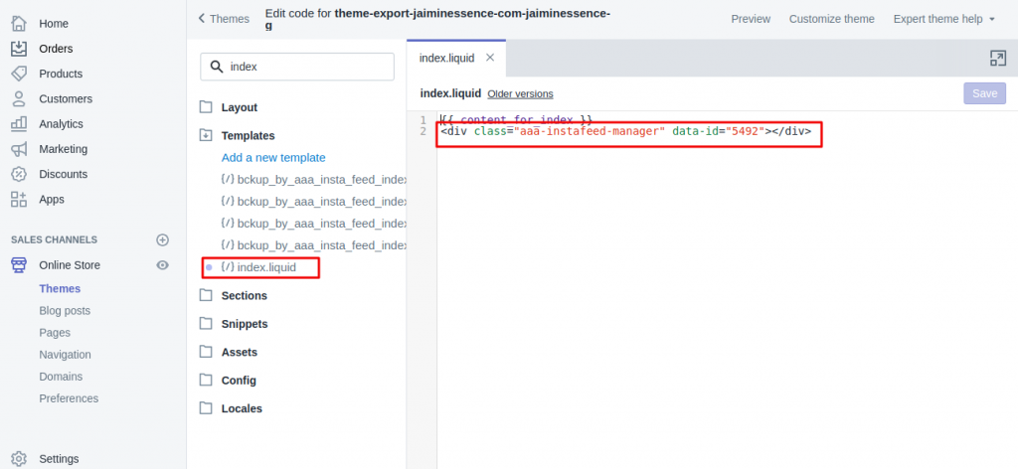The width and height of the screenshot is (1018, 469).
Task: Open the Apps section
Action: (x=52, y=199)
